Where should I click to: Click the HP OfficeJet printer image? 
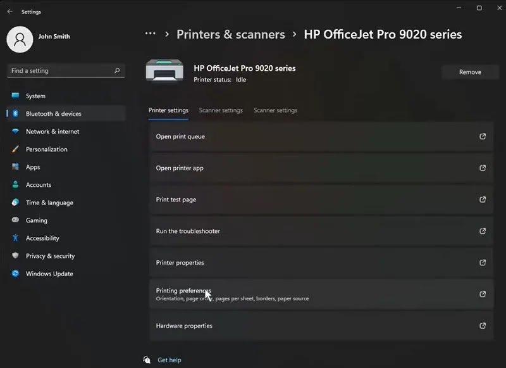click(x=164, y=70)
